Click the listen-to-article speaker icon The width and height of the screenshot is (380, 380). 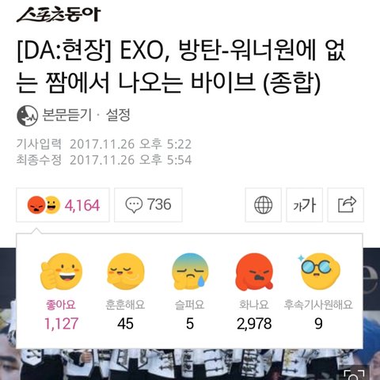click(x=27, y=116)
